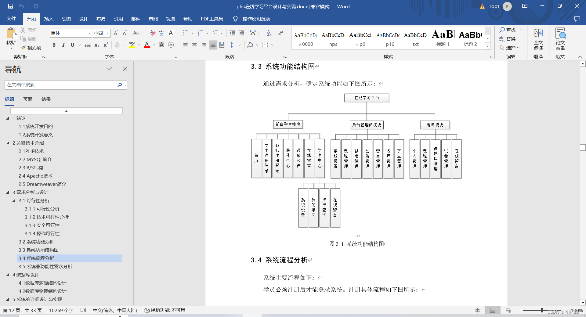Click the zoom slider handle
The height and width of the screenshot is (317, 586).
542,310
